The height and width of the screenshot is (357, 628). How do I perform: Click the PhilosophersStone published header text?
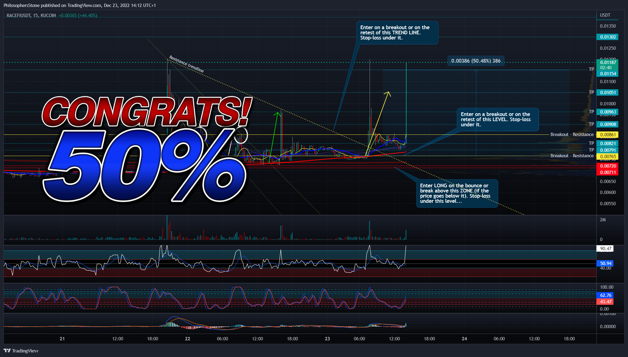[x=80, y=5]
